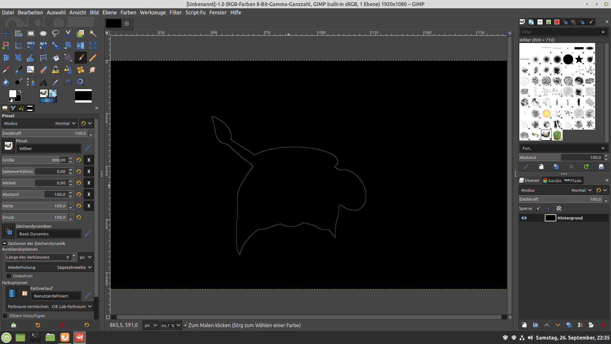Enable the Umkehren checkbox
Image resolution: width=611 pixels, height=344 pixels.
(x=9, y=276)
